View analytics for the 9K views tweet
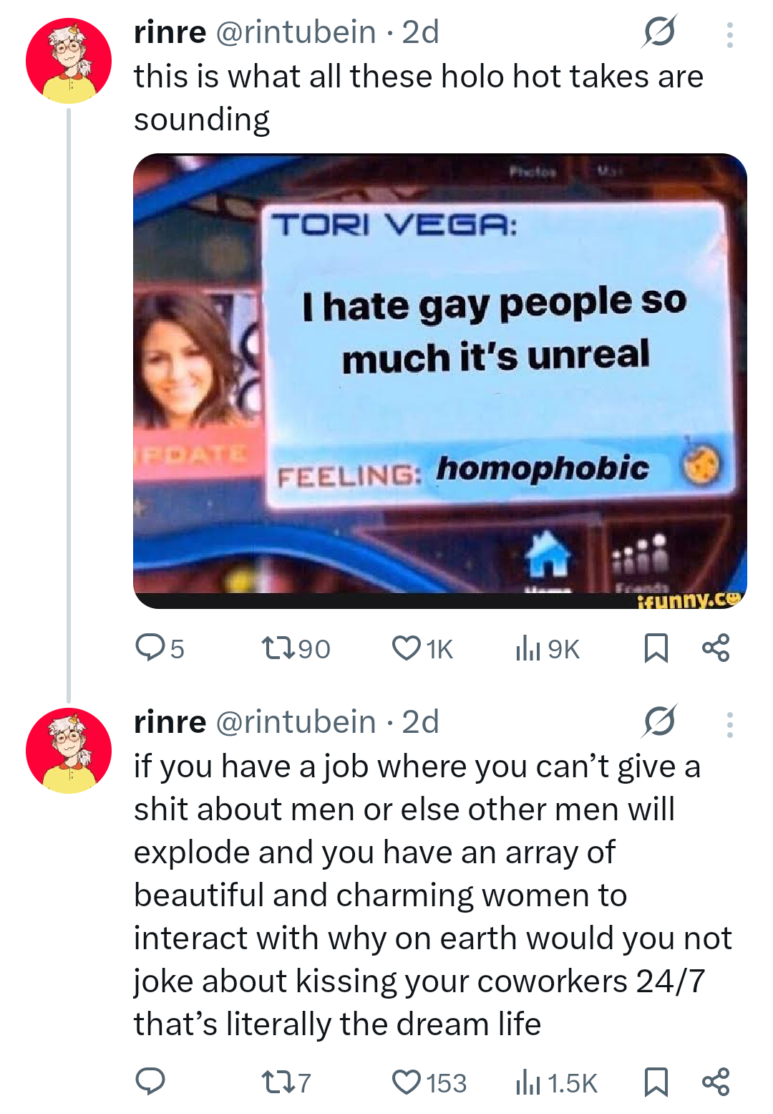Image resolution: width=773 pixels, height=1114 pixels. 528,648
